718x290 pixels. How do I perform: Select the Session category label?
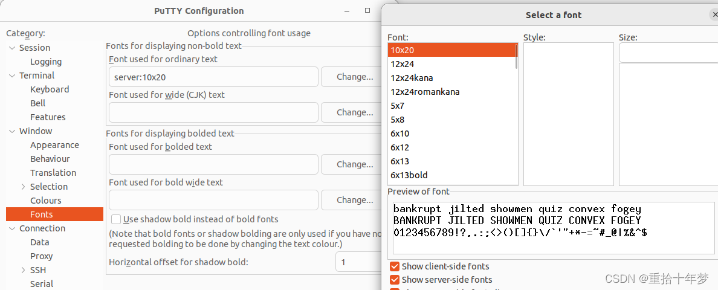(x=35, y=48)
